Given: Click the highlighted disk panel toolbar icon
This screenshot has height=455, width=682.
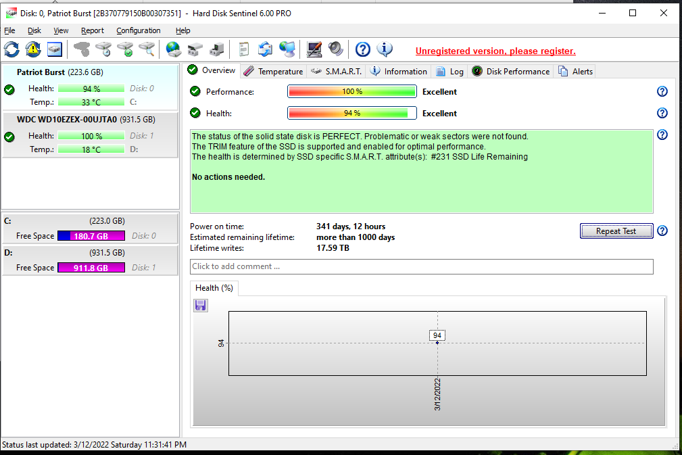Looking at the screenshot, I should [x=55, y=49].
